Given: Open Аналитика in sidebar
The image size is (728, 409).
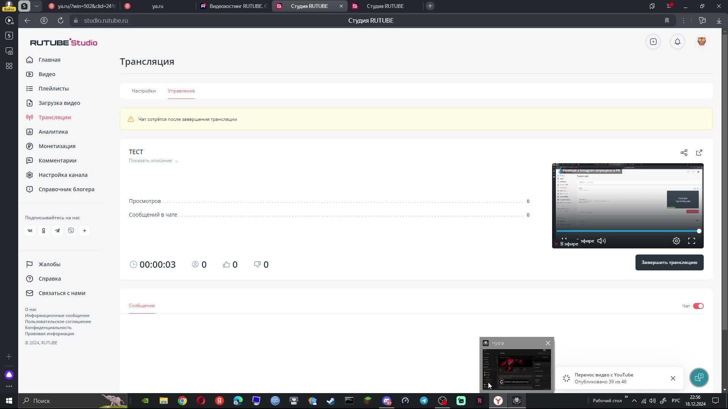Looking at the screenshot, I should (53, 132).
